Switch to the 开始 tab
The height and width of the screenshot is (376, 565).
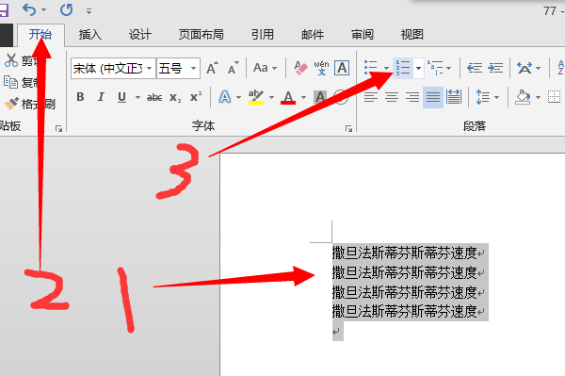[40, 35]
